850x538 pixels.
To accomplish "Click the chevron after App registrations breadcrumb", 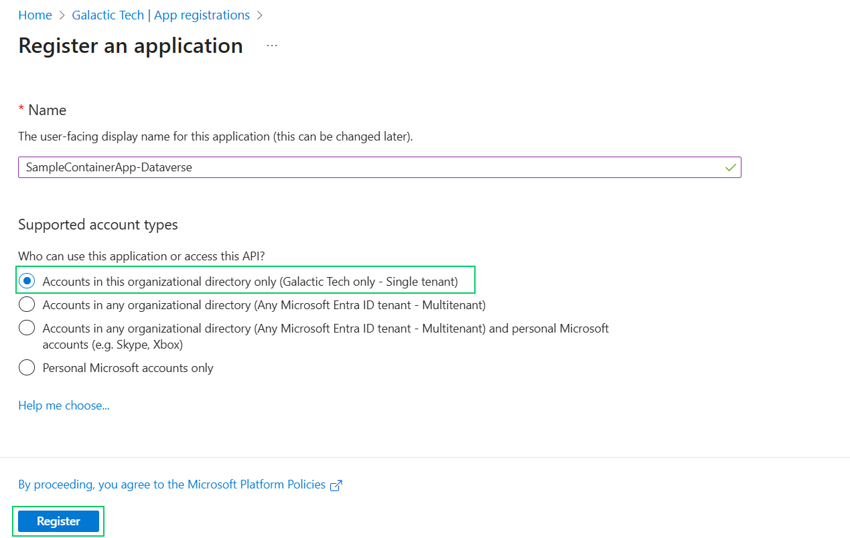I will pyautogui.click(x=260, y=15).
